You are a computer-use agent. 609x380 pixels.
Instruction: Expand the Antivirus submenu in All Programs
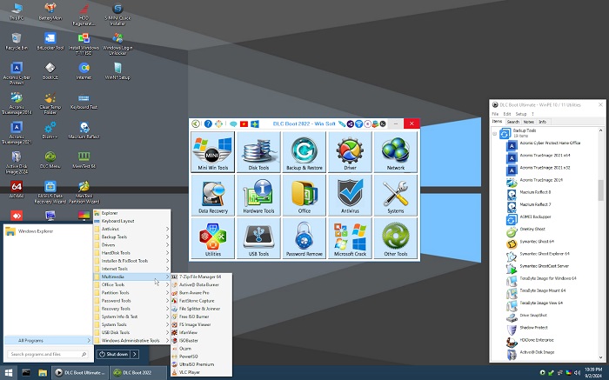coord(131,229)
